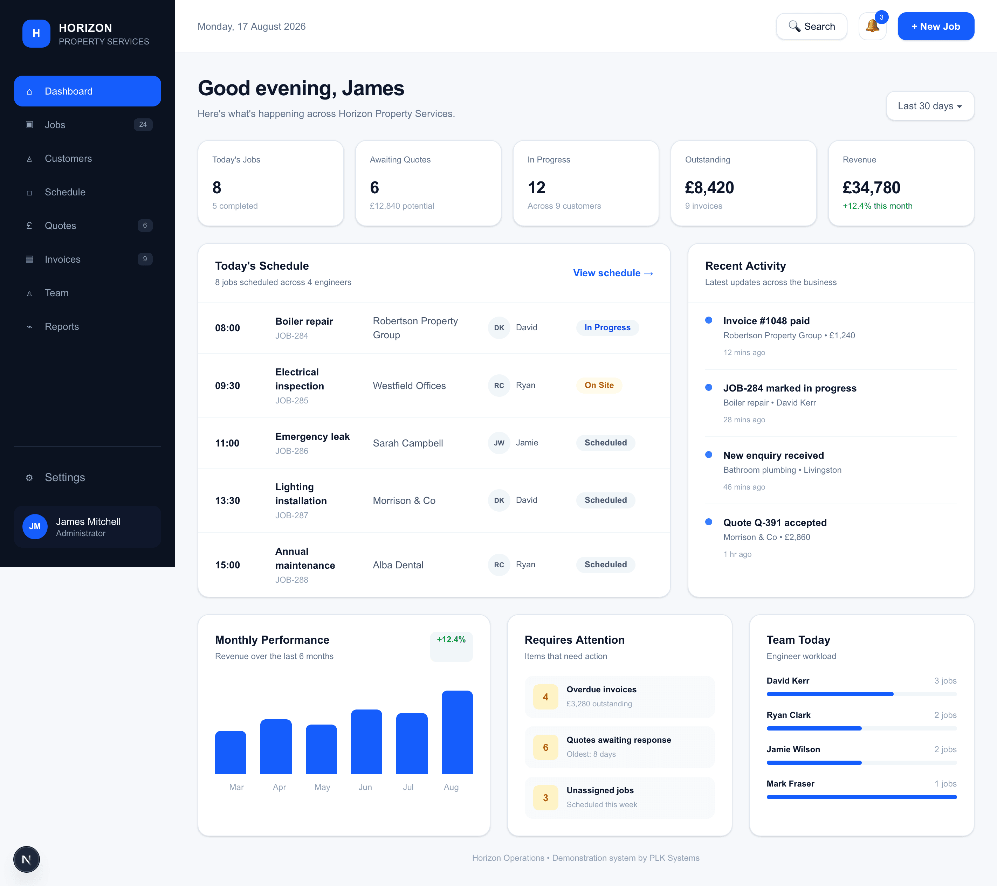Click the 24 badge next to Jobs
This screenshot has width=997, height=886.
(x=143, y=124)
